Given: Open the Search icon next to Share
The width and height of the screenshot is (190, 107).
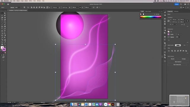Looking at the screenshot, I should point(181,4).
